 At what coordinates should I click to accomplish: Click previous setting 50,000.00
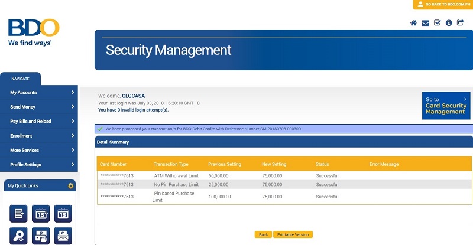(x=218, y=176)
